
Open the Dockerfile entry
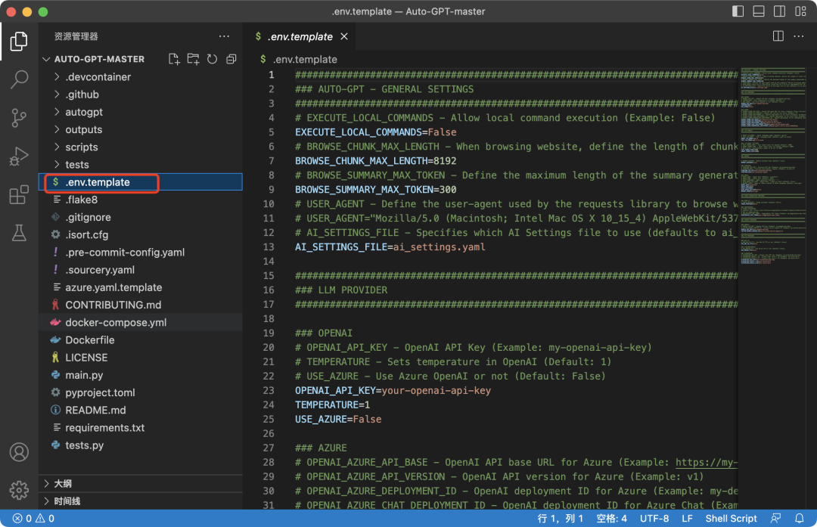tap(141, 340)
